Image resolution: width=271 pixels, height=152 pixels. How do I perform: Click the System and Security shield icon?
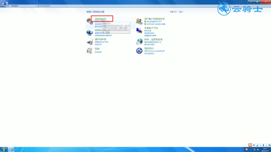[x=90, y=21]
